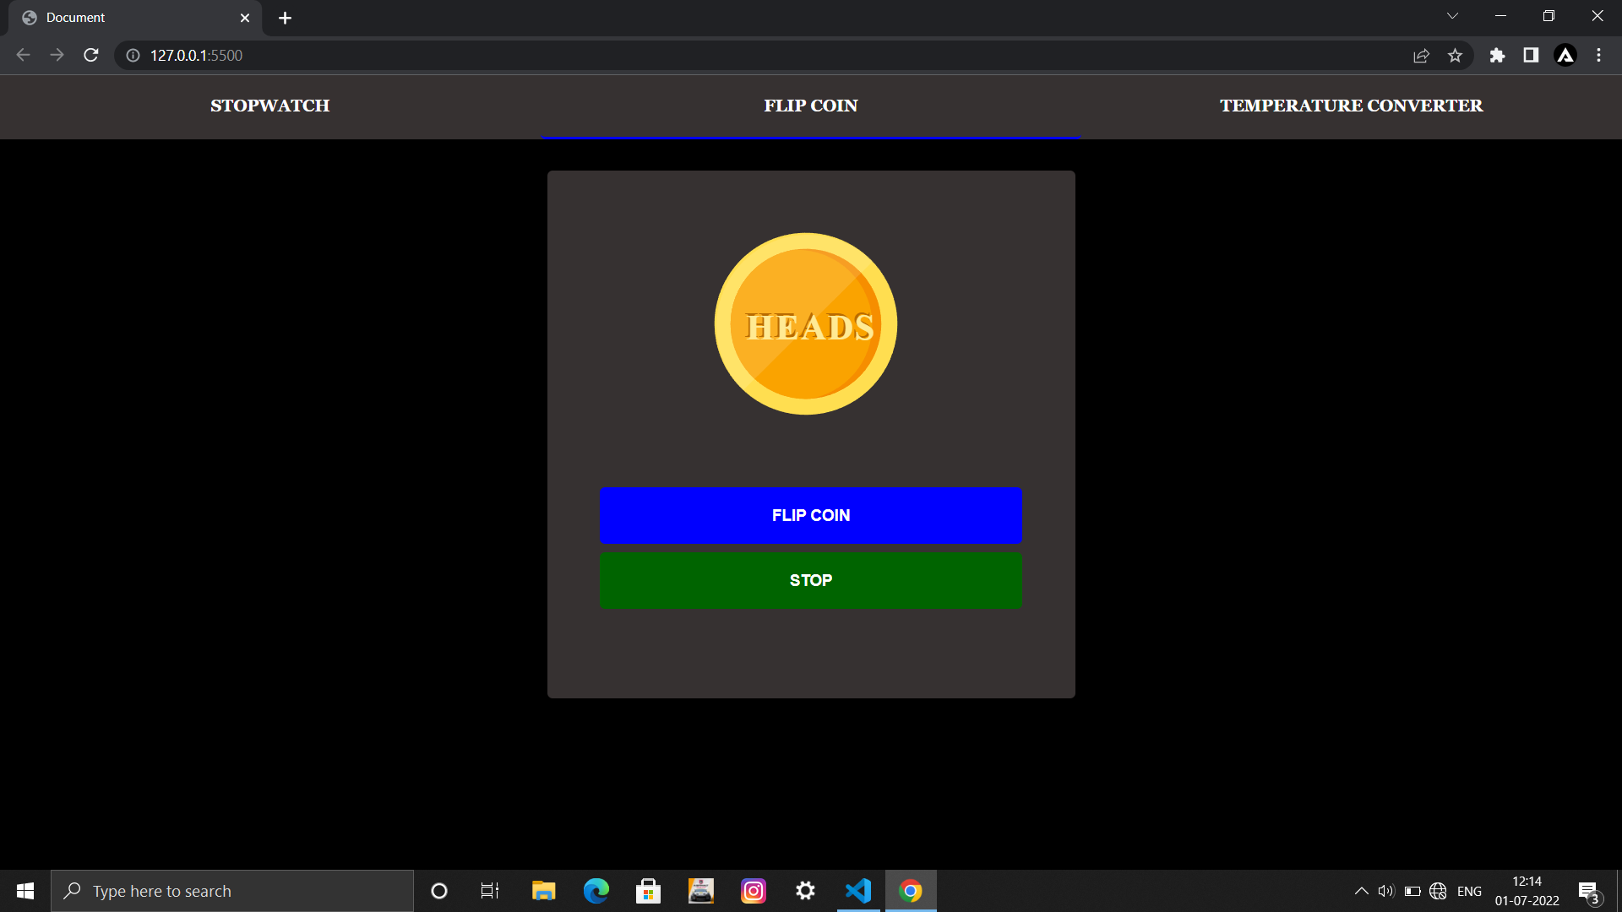
Task: Click the ENG language indicator
Action: click(x=1469, y=891)
